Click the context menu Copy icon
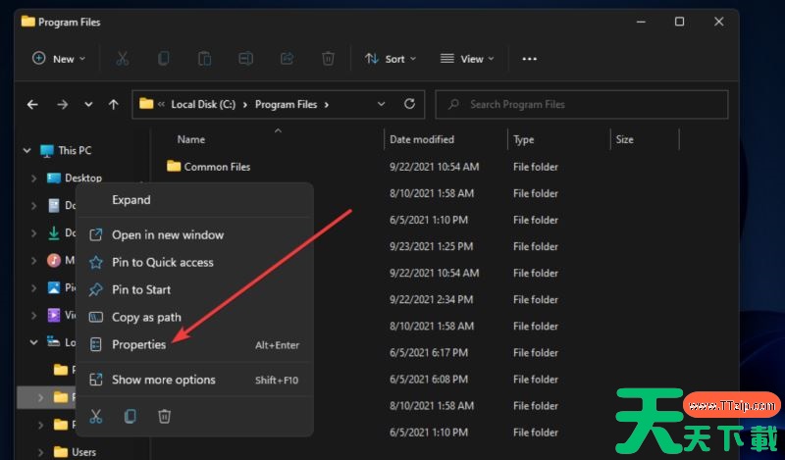The height and width of the screenshot is (460, 785). [x=131, y=416]
